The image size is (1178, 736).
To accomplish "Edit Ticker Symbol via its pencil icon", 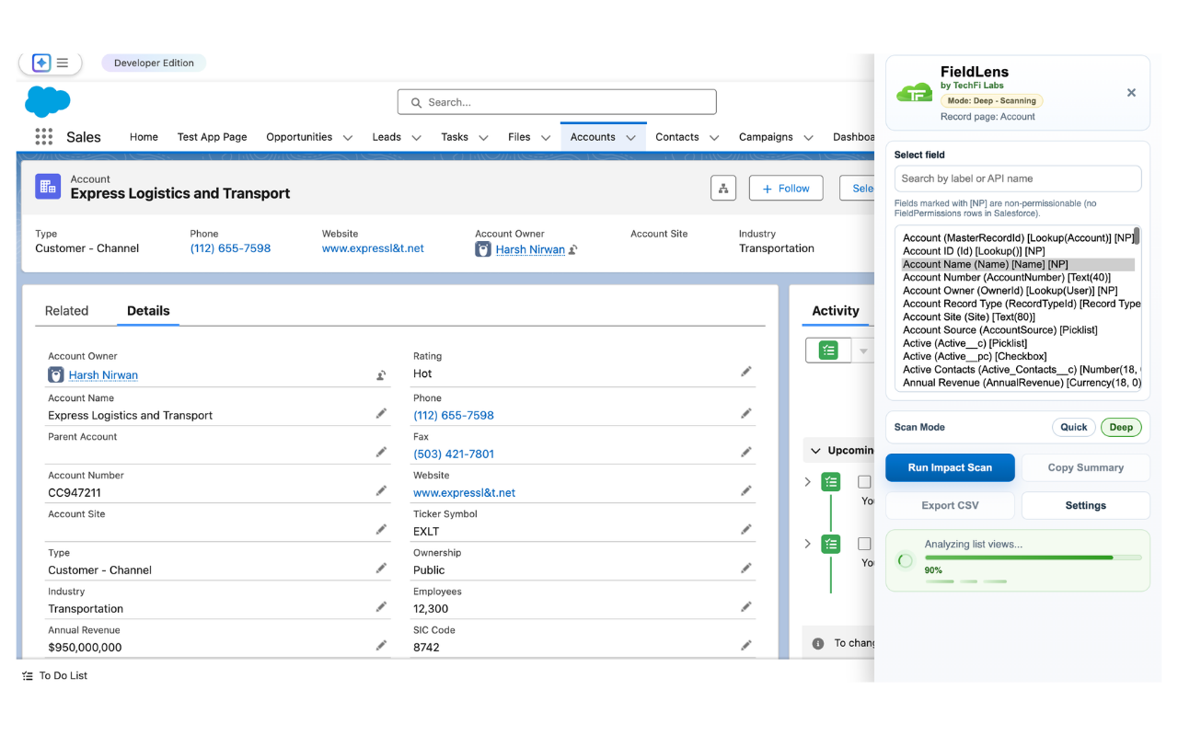I will point(746,530).
